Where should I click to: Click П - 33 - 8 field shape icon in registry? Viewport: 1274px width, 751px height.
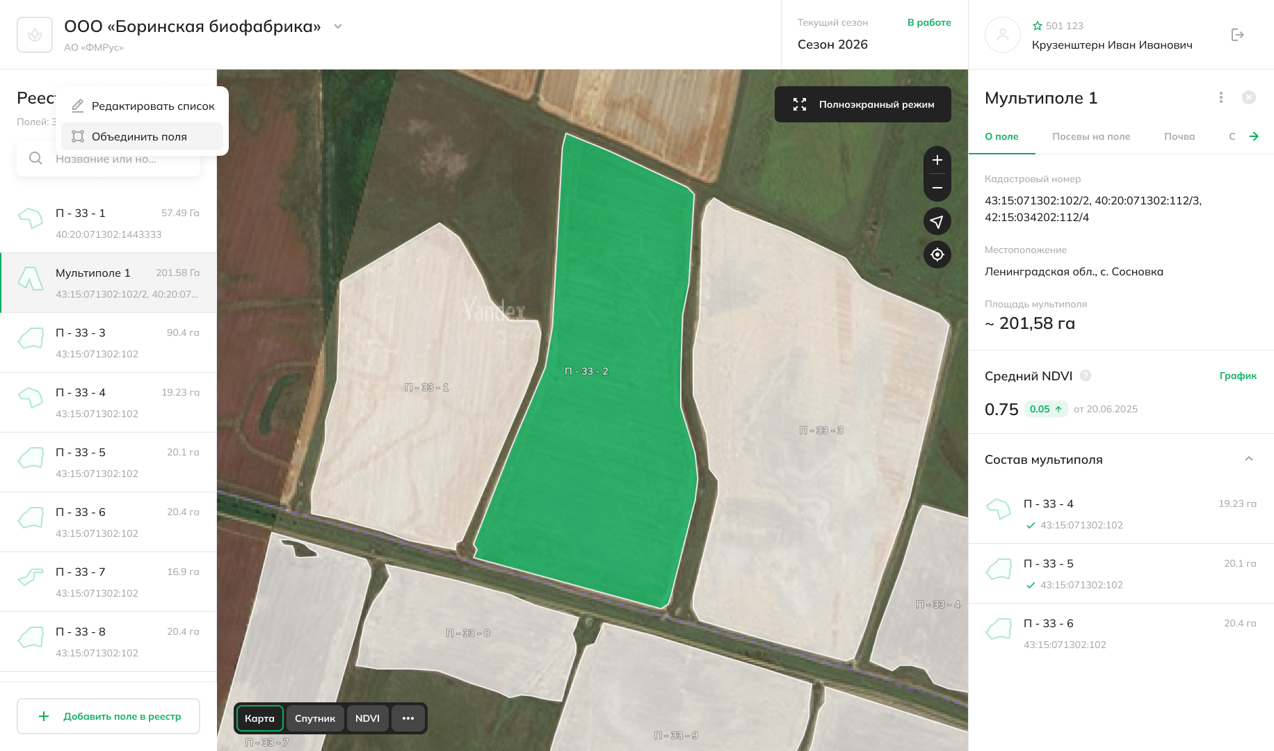pyautogui.click(x=31, y=637)
